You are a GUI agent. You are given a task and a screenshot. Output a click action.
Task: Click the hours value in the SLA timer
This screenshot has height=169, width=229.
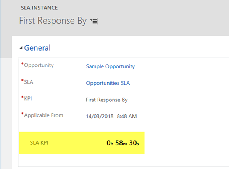coord(110,143)
